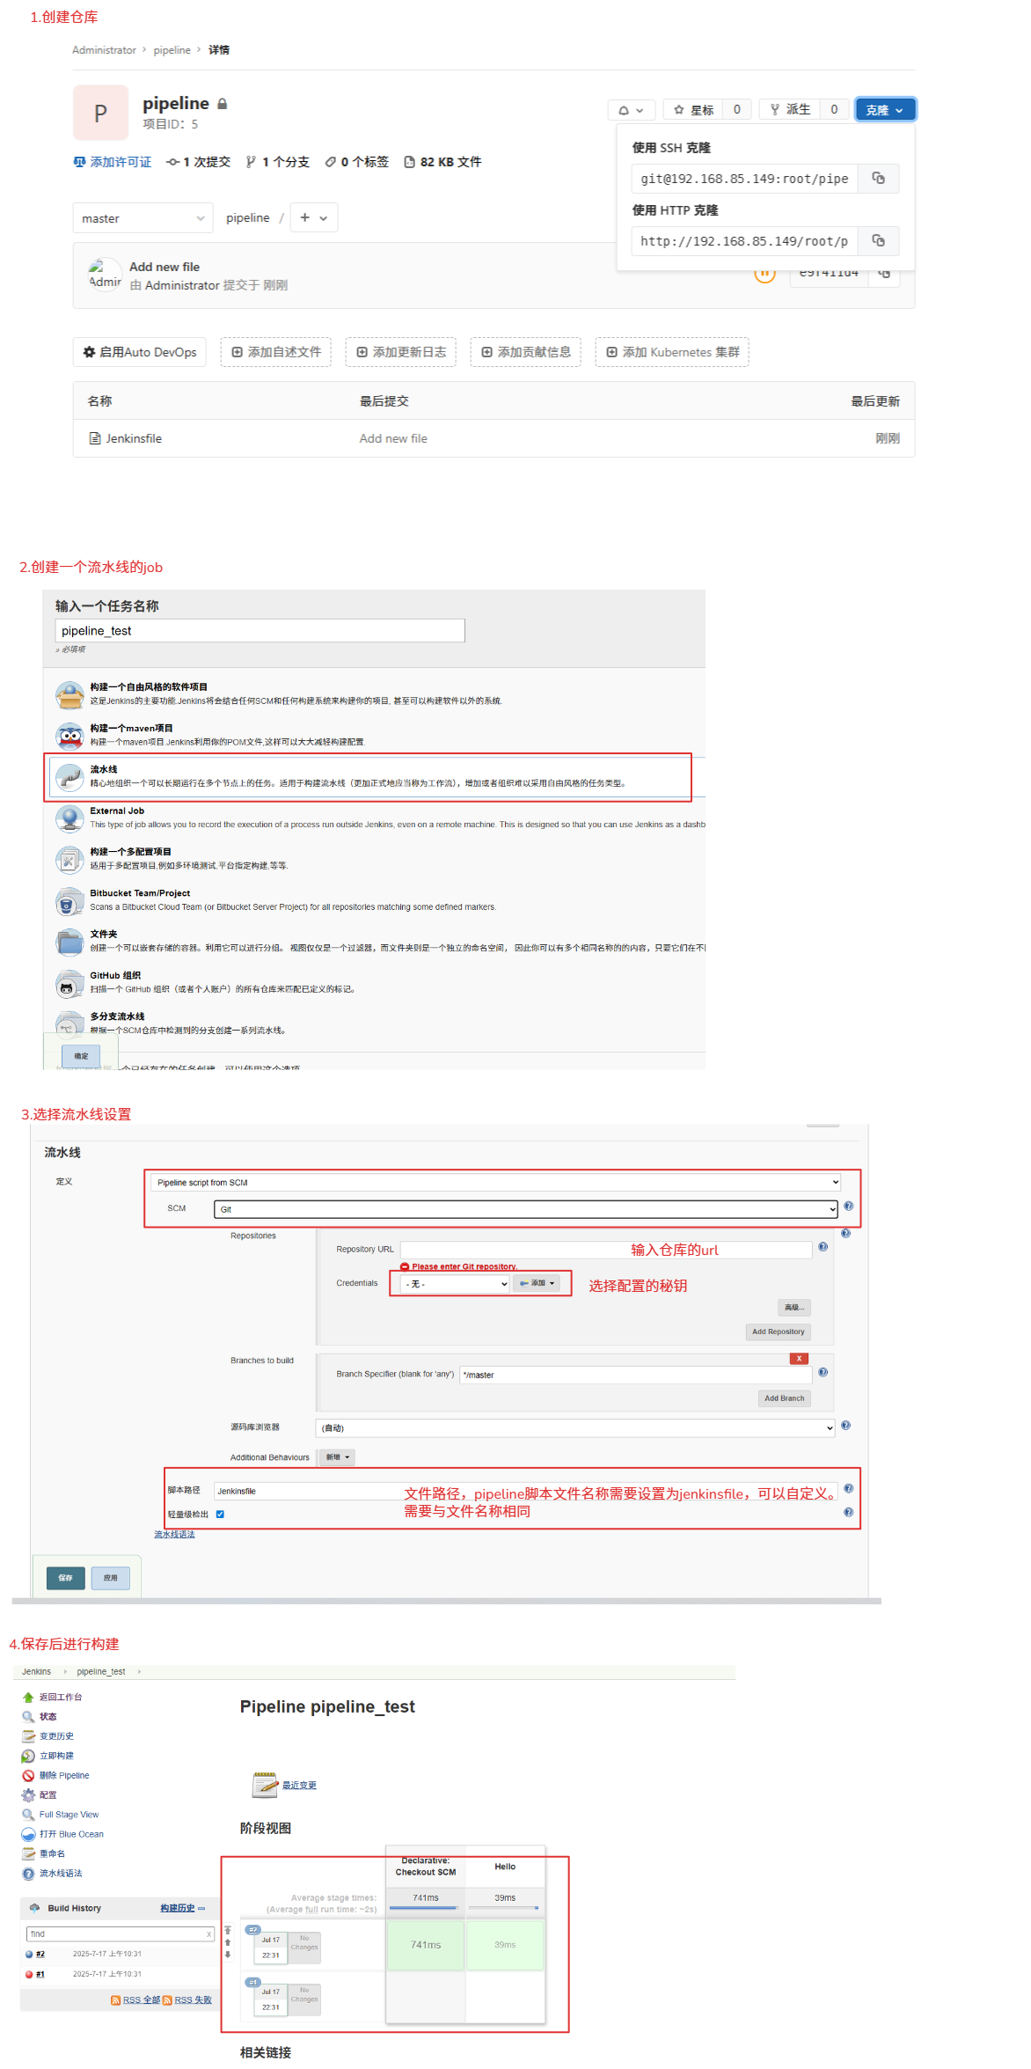The height and width of the screenshot is (2069, 1031).
Task: Select the GitHub 组织 icon
Action: coord(69,983)
